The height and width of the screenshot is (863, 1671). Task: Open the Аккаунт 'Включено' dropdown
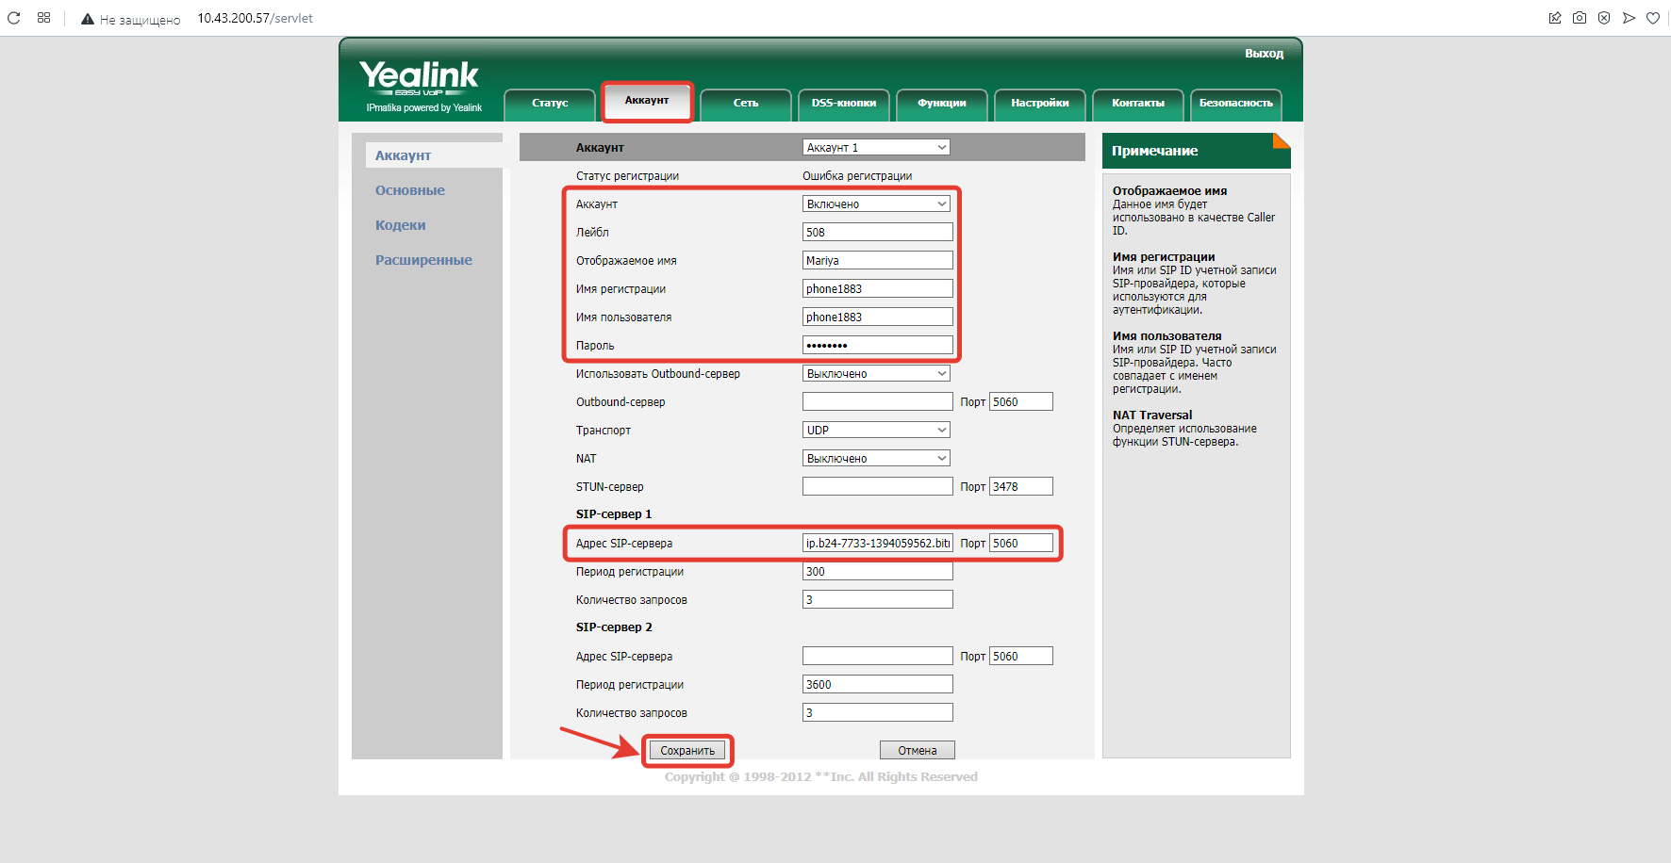pyautogui.click(x=876, y=204)
